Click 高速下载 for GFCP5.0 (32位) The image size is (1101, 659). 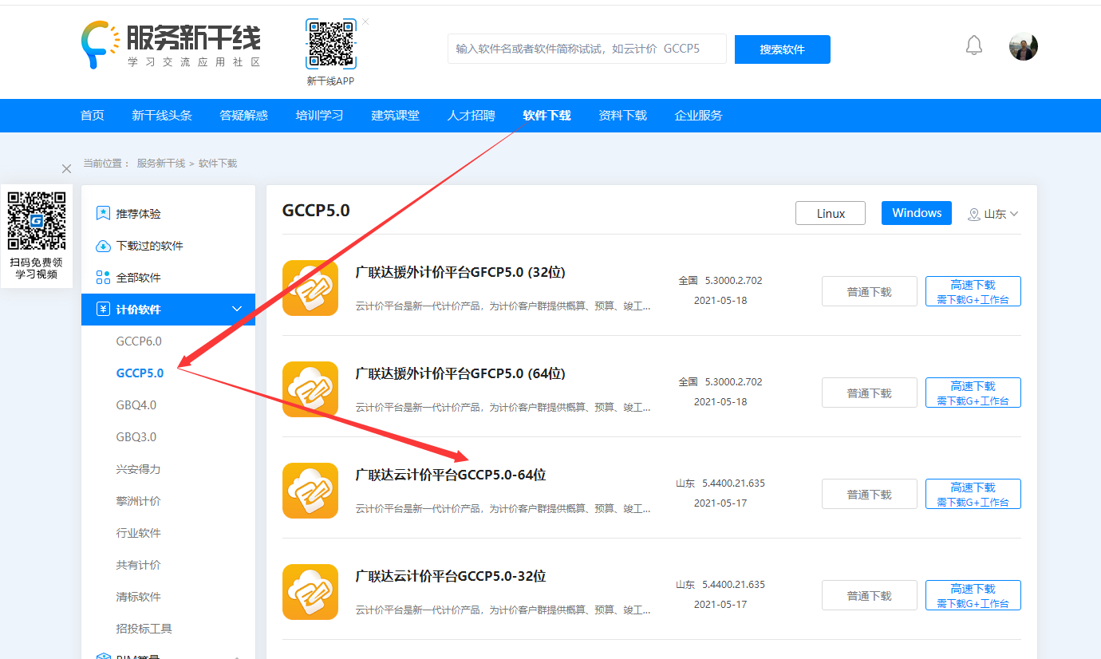coord(973,291)
